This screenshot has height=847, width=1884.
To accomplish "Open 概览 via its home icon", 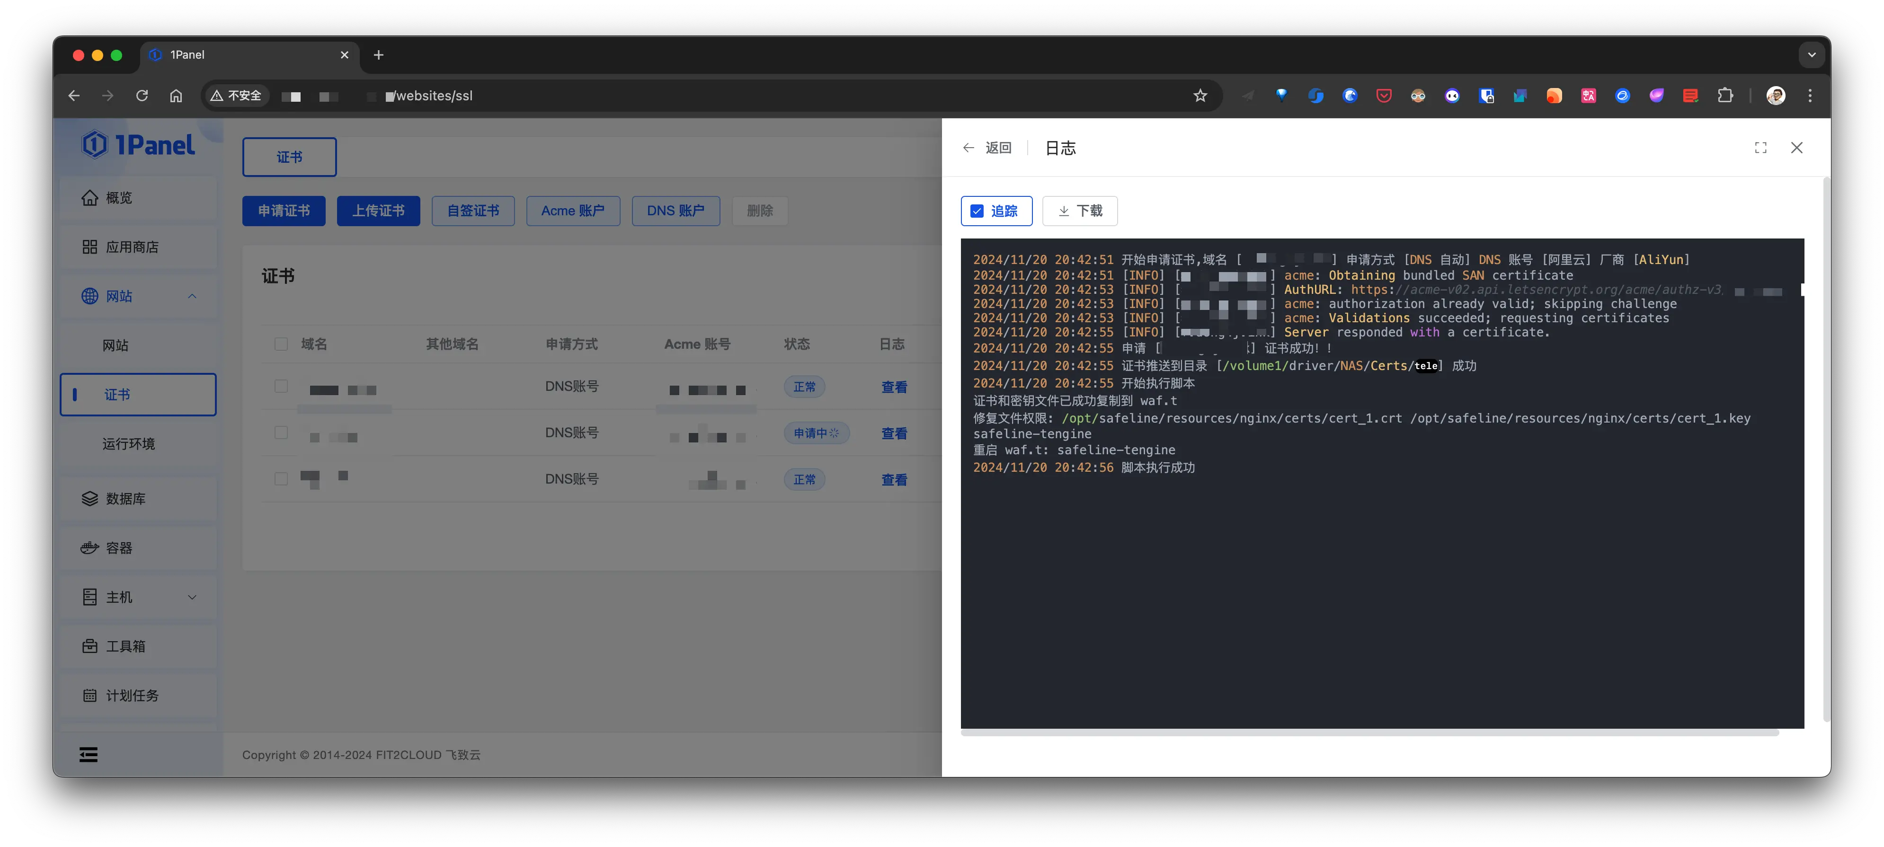I will 89,198.
